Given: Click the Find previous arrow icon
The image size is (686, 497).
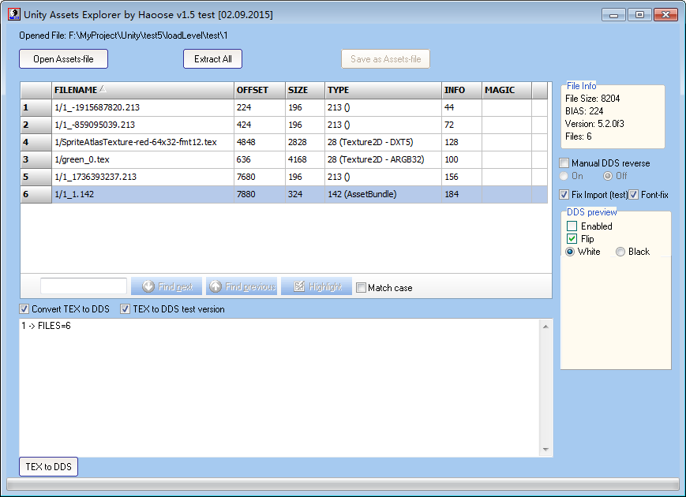Looking at the screenshot, I should (x=216, y=286).
